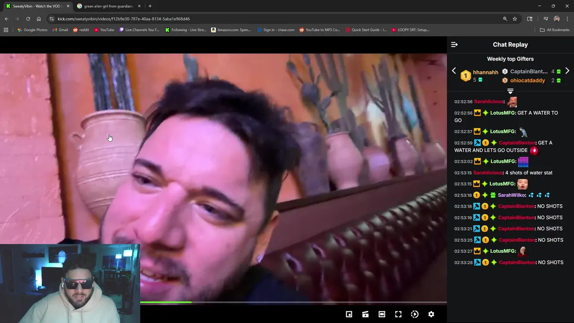Click the streamer webcam overlay
The height and width of the screenshot is (323, 574).
(x=70, y=284)
